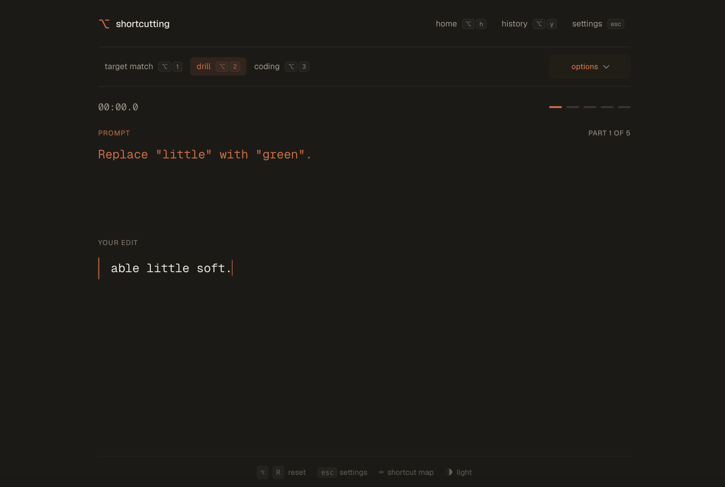Image resolution: width=725 pixels, height=487 pixels.
Task: Click the reset button in footer
Action: point(297,472)
